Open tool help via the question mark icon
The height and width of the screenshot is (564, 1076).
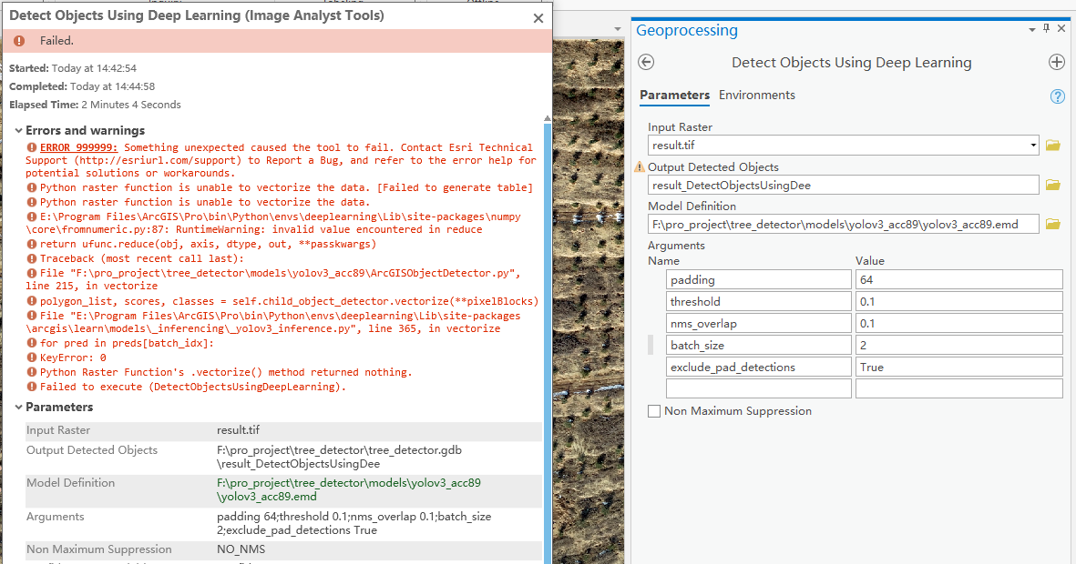point(1057,96)
